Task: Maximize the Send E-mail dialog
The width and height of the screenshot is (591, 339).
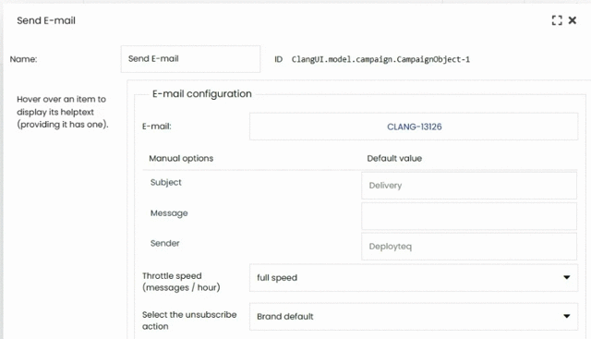Action: [557, 20]
